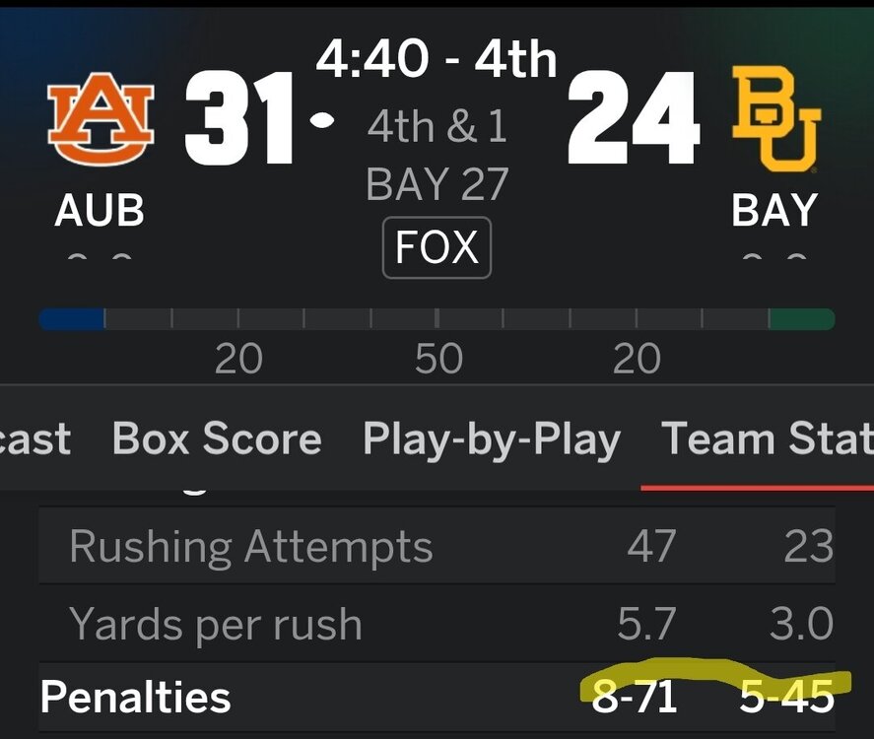Open the Box Score tab
Screen dimensions: 874x739
[217, 439]
